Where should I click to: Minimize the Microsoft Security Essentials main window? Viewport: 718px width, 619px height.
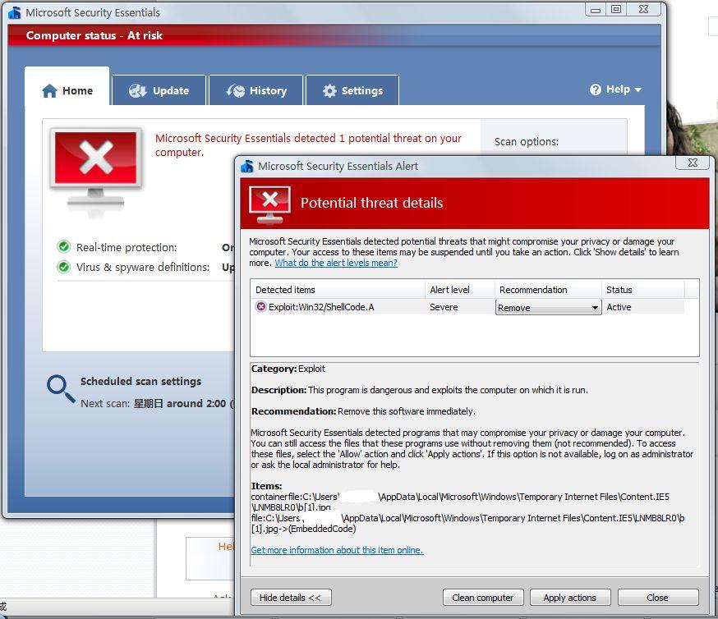(596, 10)
